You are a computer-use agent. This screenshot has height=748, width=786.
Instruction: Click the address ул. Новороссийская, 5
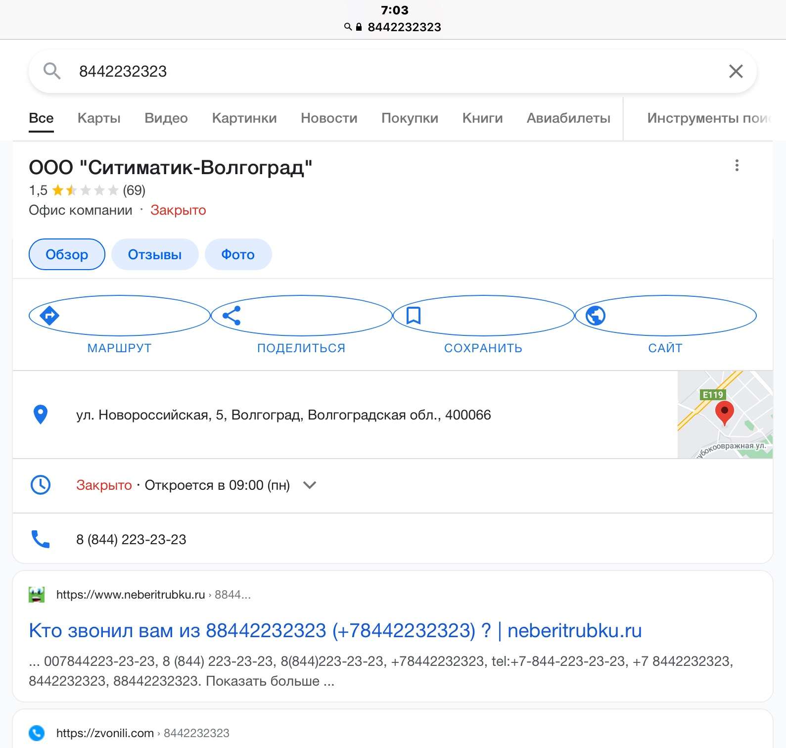coord(283,415)
